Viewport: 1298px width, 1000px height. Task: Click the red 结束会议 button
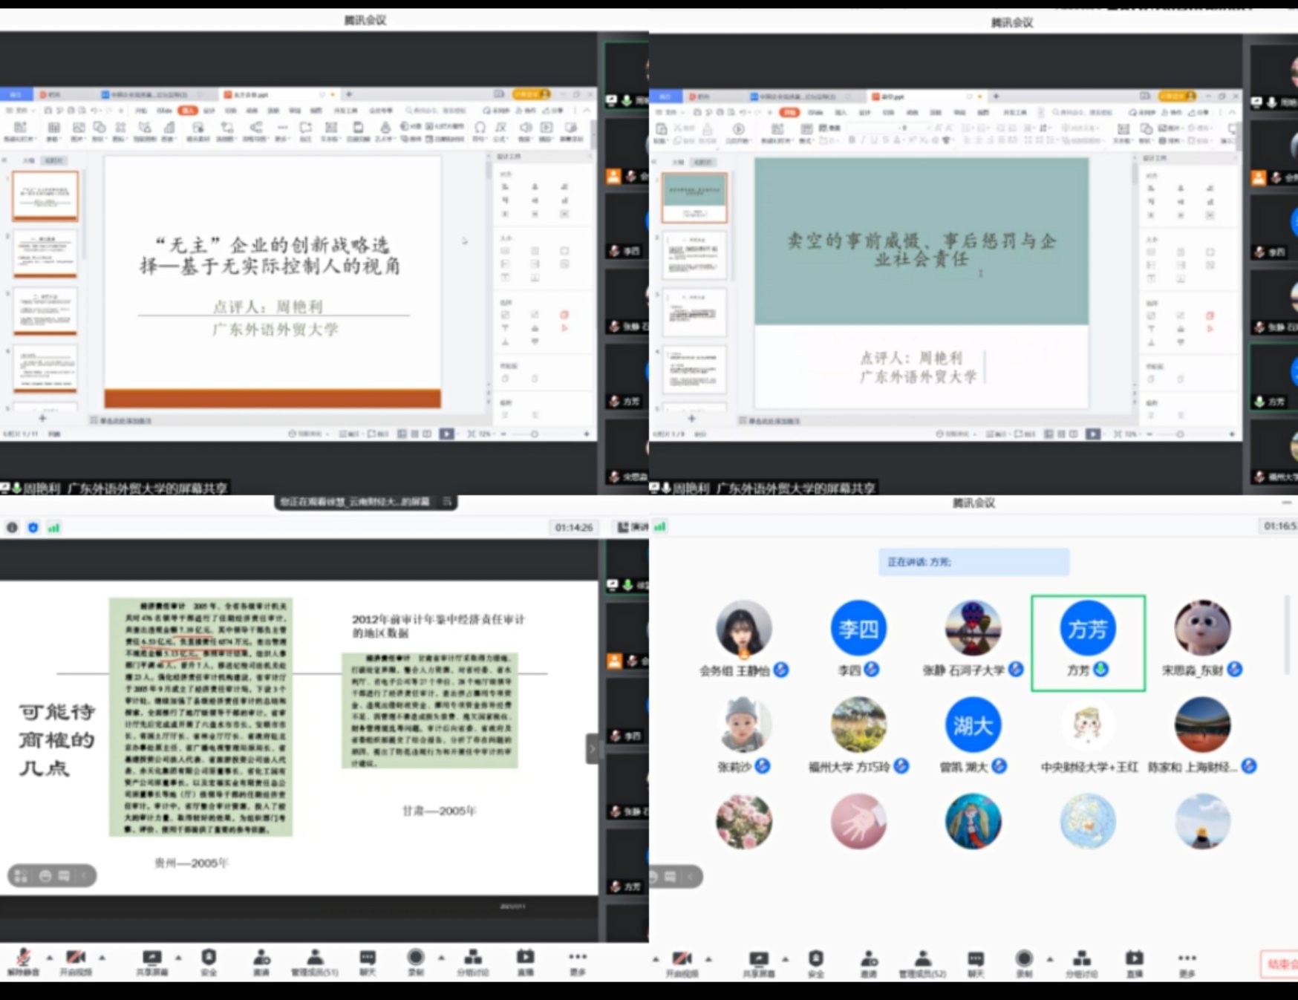tap(1280, 964)
